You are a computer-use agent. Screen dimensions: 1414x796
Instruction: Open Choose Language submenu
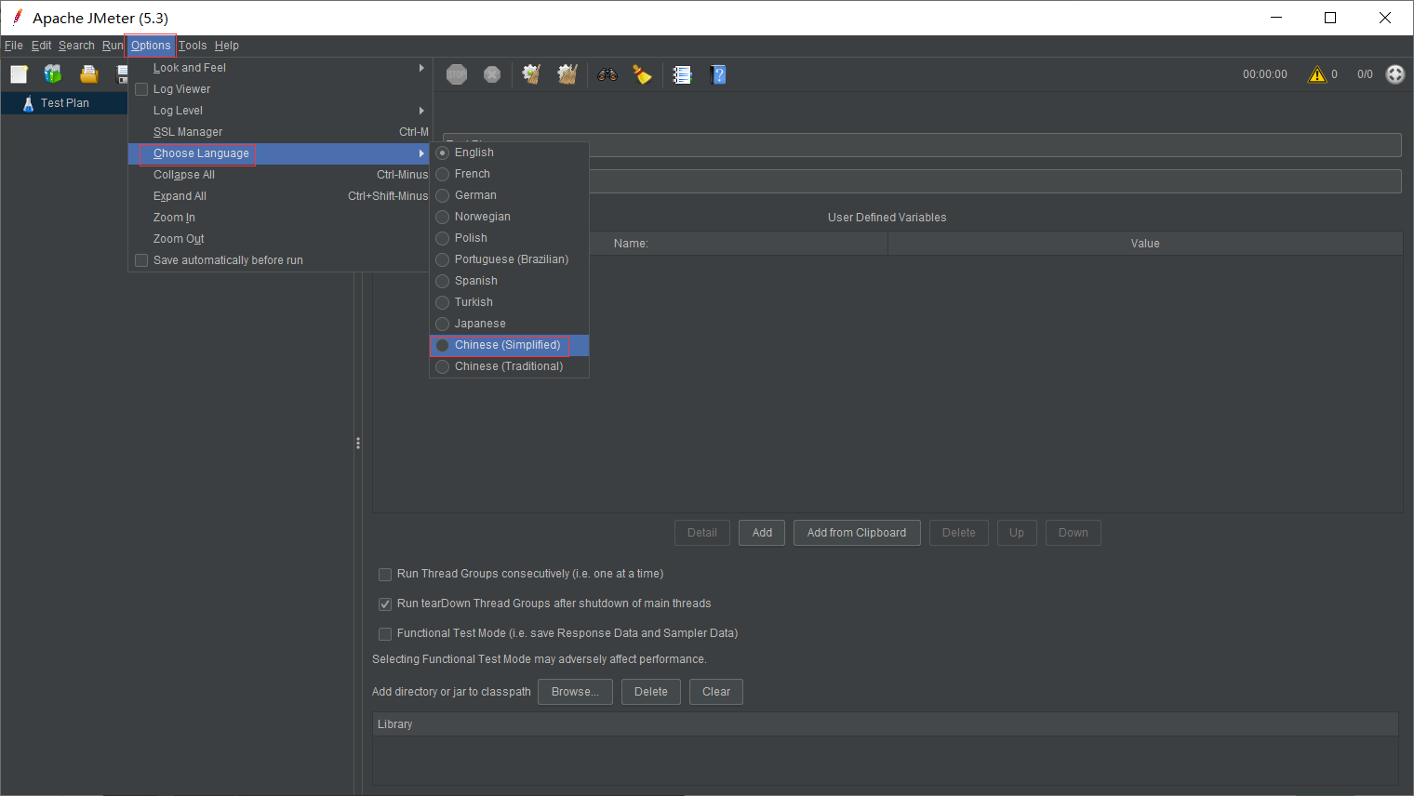tap(278, 153)
